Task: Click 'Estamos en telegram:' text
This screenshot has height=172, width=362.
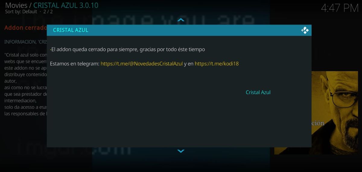Action: tap(75, 64)
